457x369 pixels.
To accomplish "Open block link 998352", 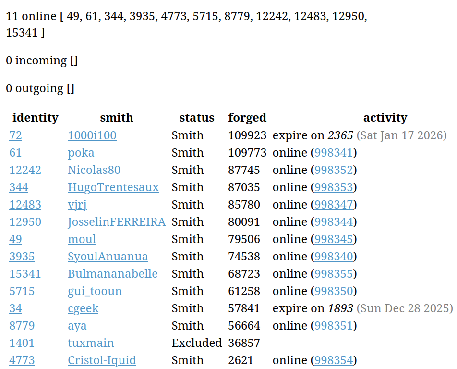I will pos(334,170).
